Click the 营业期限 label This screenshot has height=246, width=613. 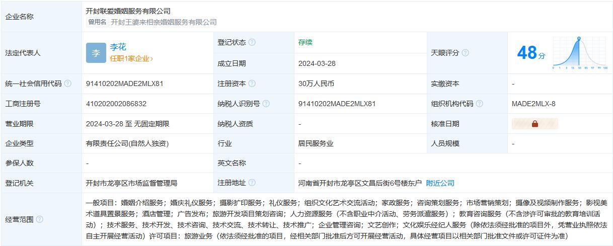click(x=19, y=124)
